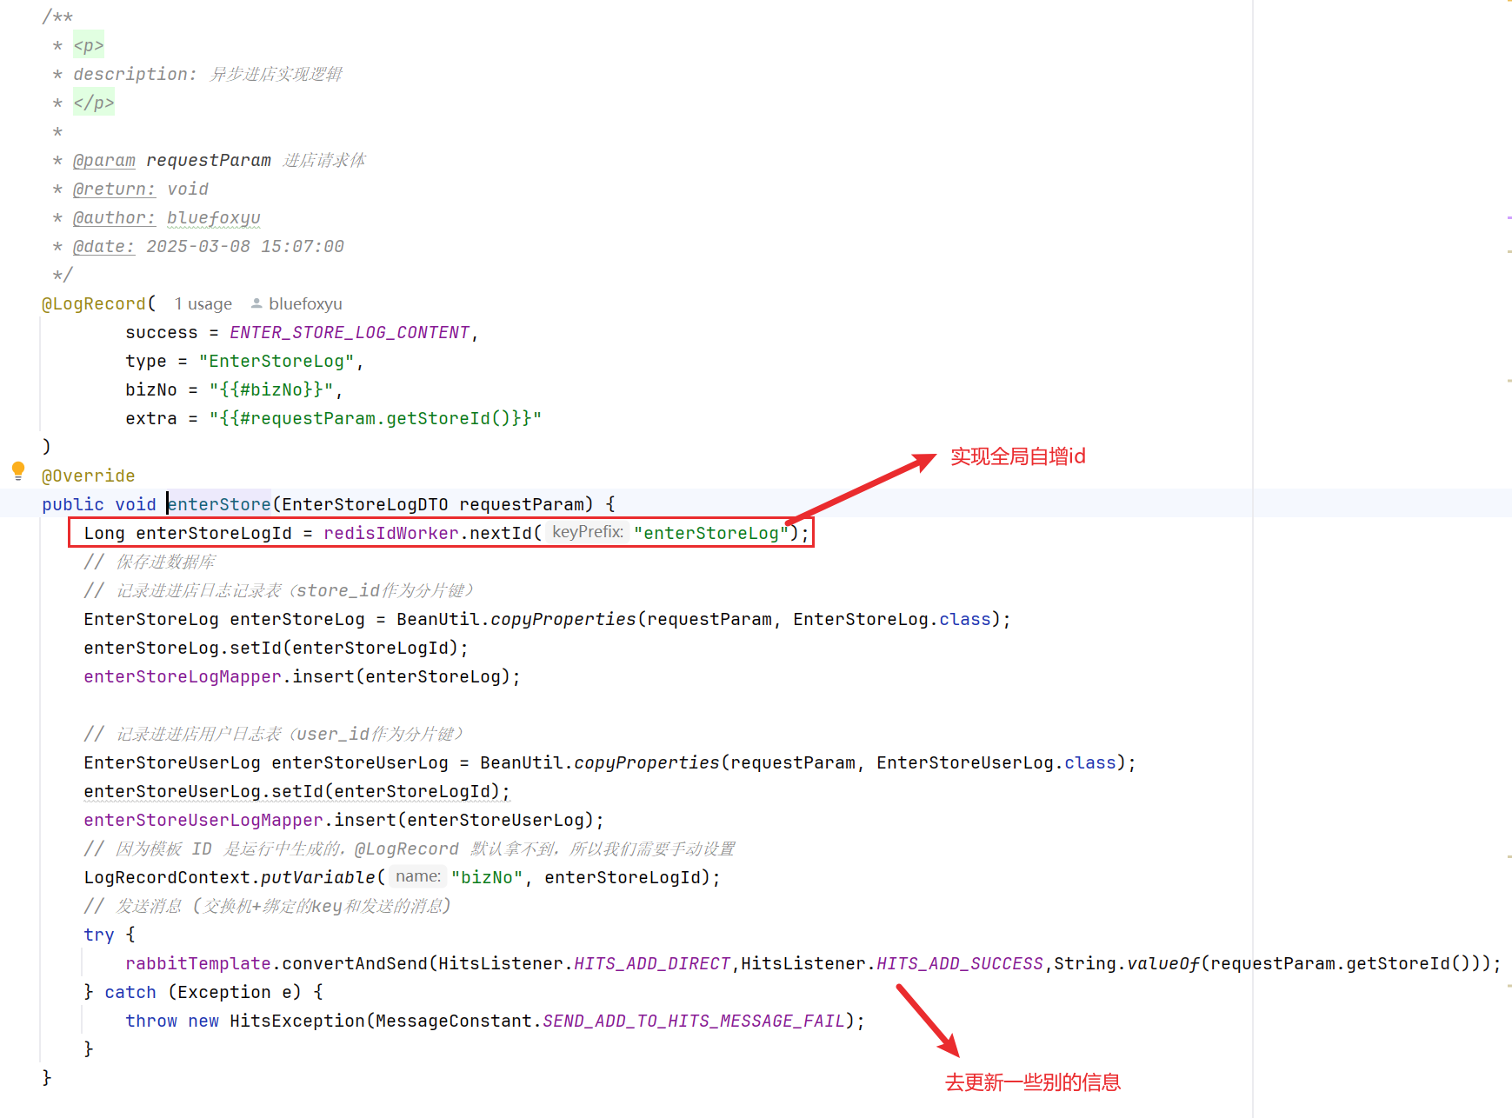This screenshot has height=1118, width=1512.
Task: Click ENTER_STORE_LOG_CONTENT constant
Action: click(x=350, y=332)
